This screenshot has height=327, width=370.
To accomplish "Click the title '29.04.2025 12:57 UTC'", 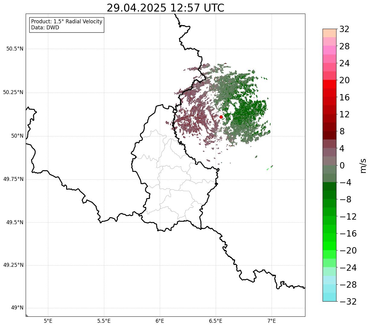I will coord(166,8).
